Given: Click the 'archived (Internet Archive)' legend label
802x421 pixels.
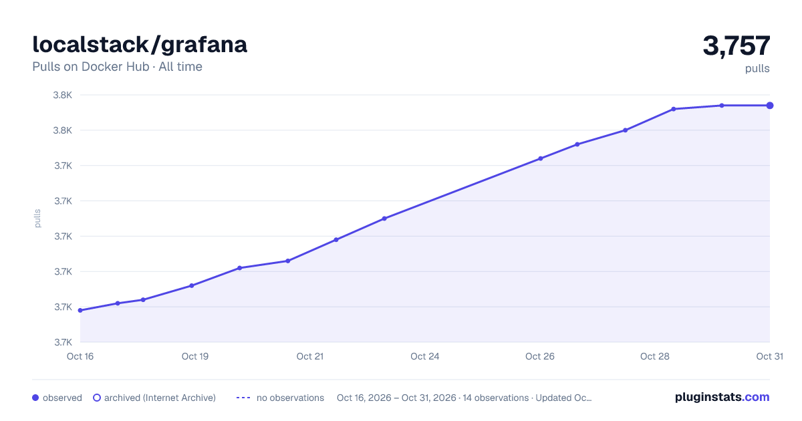Looking at the screenshot, I should (160, 398).
